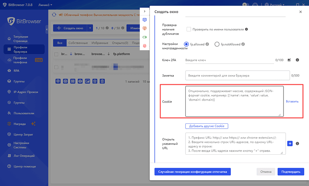The height and width of the screenshot is (186, 309).
Task: Enable the check-by-username duplicate checkbox
Action: click(x=189, y=29)
